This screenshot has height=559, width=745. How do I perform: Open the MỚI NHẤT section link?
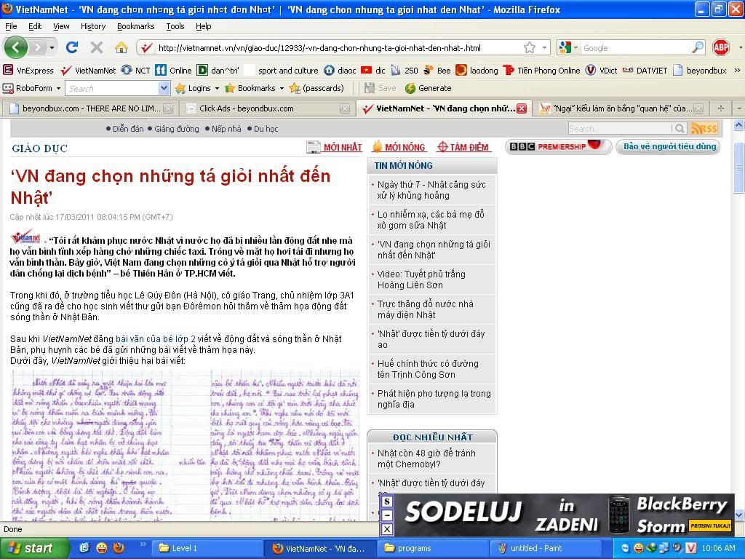[335, 147]
